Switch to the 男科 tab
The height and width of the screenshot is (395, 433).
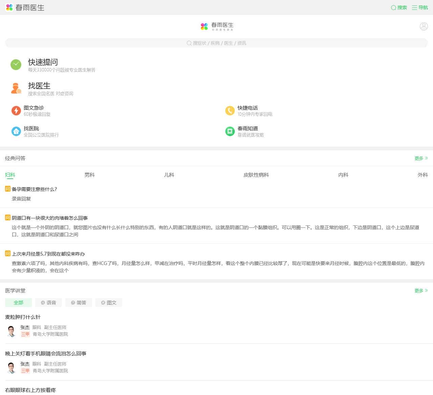(90, 175)
